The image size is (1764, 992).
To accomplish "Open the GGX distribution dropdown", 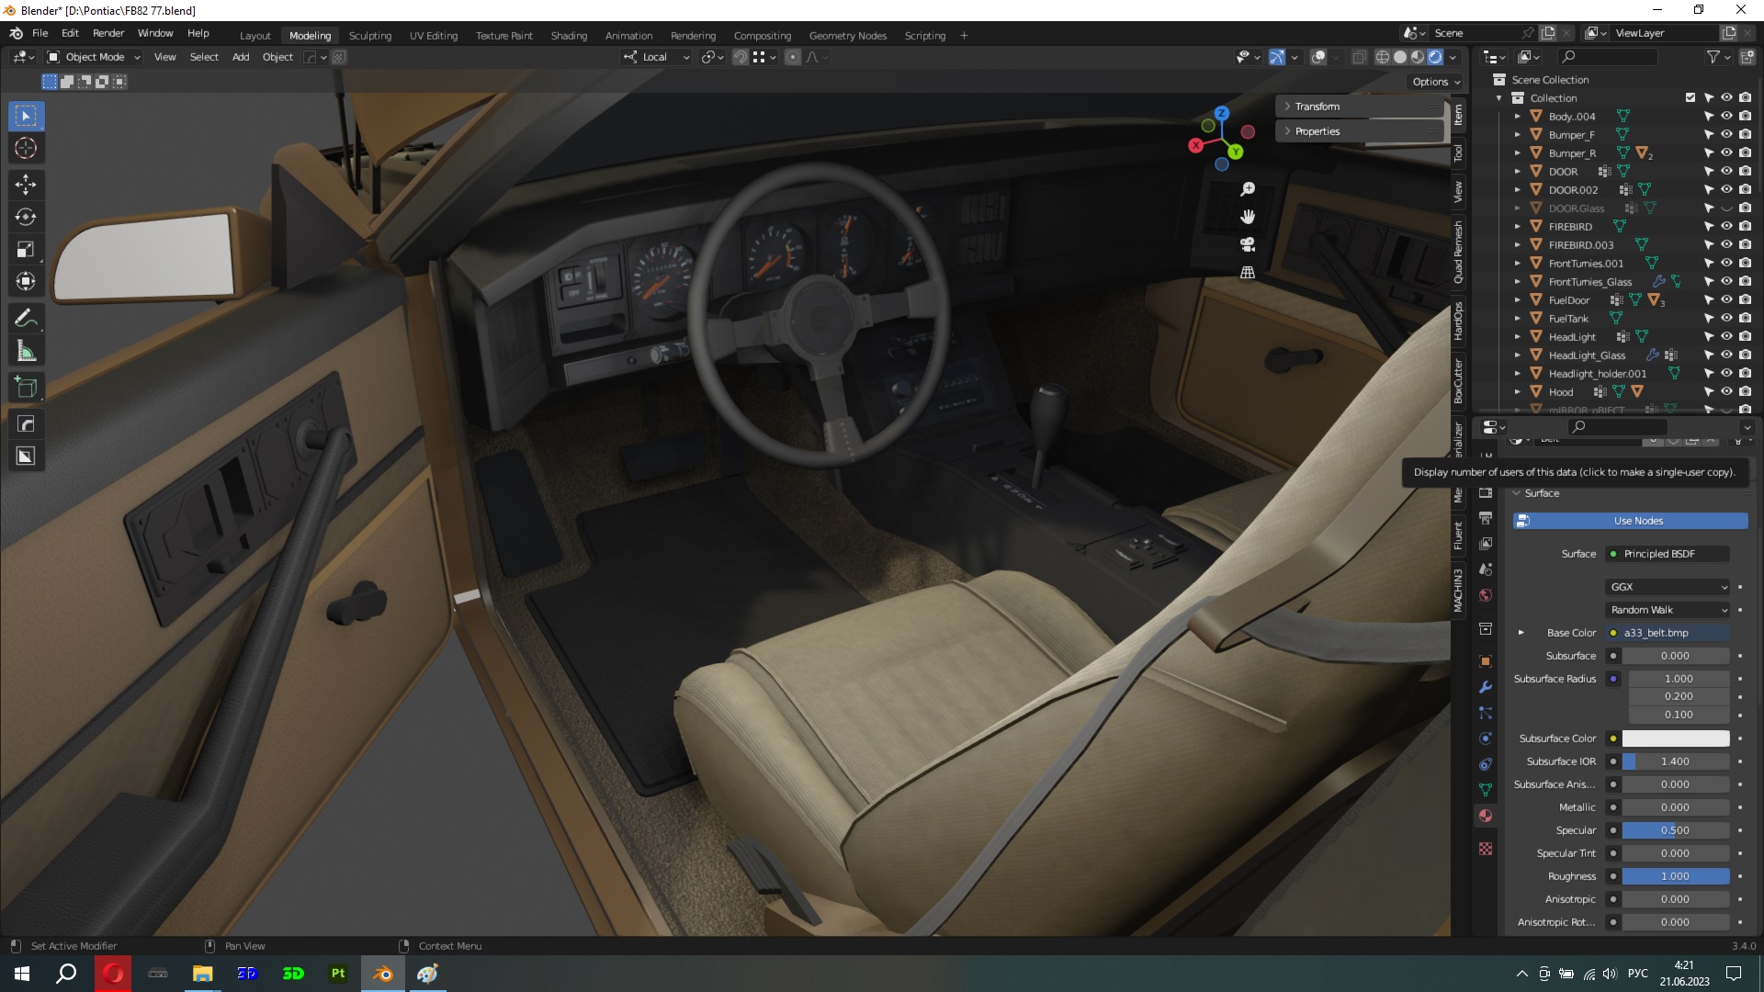I will point(1668,587).
